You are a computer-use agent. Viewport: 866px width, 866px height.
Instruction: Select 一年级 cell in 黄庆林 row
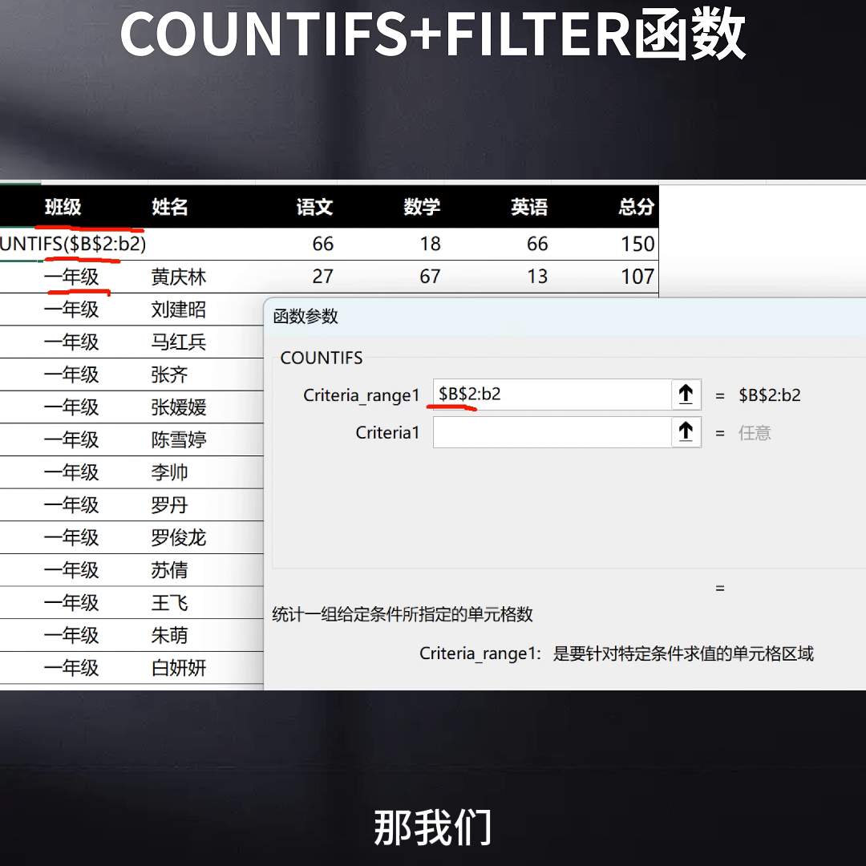71,277
